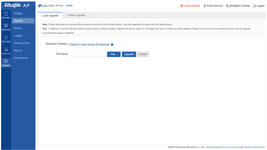Screen dimensions: 267x150
Task: Click Check for Later Version & Download
Action: 89,44
